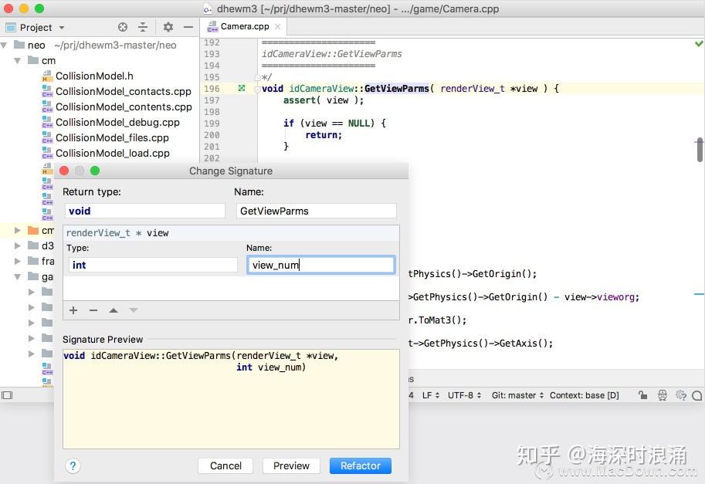Move the parameter up with the arrow icon
Image resolution: width=705 pixels, height=484 pixels.
[x=113, y=310]
